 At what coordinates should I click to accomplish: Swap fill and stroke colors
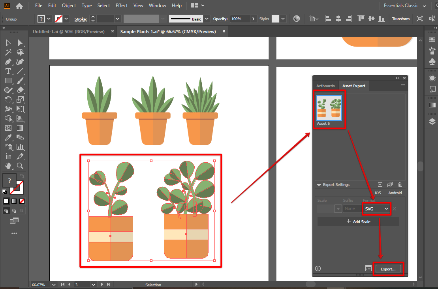pyautogui.click(x=22, y=176)
